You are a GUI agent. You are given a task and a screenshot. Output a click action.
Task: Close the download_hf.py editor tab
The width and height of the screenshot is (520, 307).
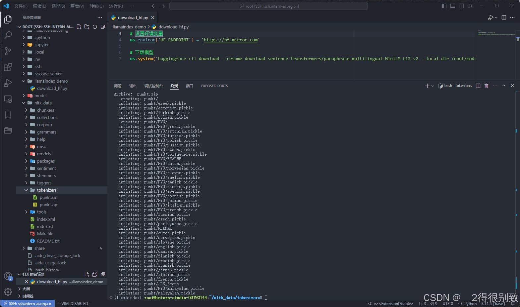point(153,18)
